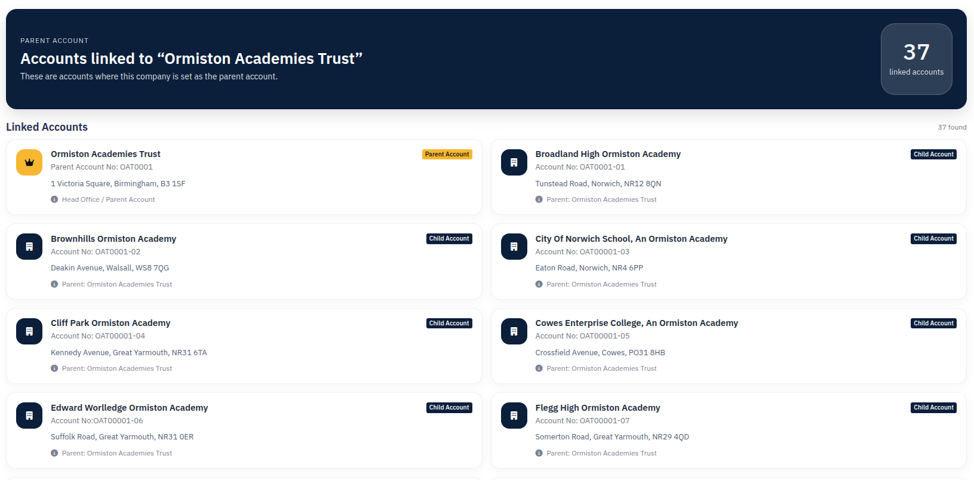974x480 pixels.
Task: Click the Accounts linked to Ormiston Academies Trust heading
Action: [191, 59]
